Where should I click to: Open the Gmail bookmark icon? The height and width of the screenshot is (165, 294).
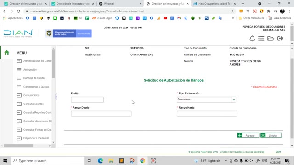179,18
